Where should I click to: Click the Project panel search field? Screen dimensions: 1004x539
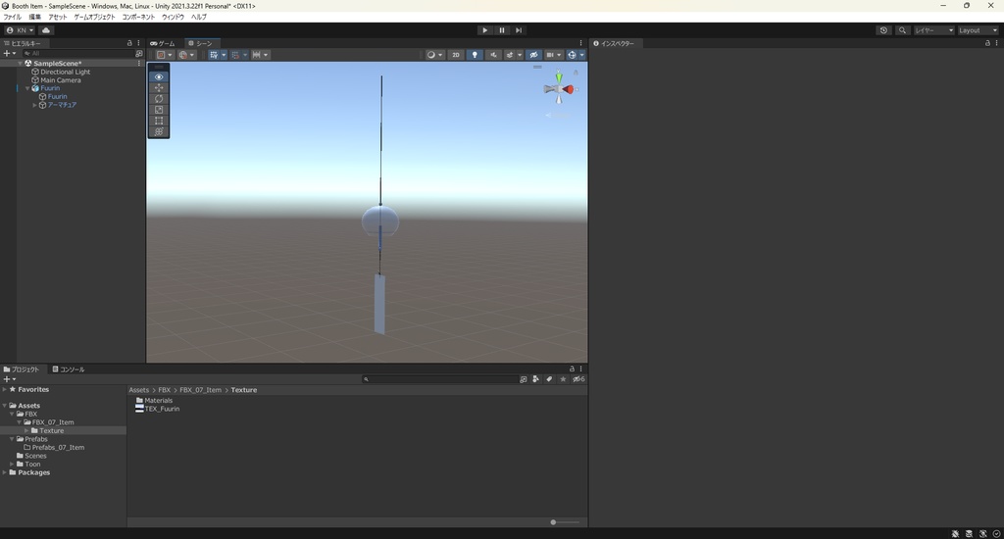(x=439, y=379)
